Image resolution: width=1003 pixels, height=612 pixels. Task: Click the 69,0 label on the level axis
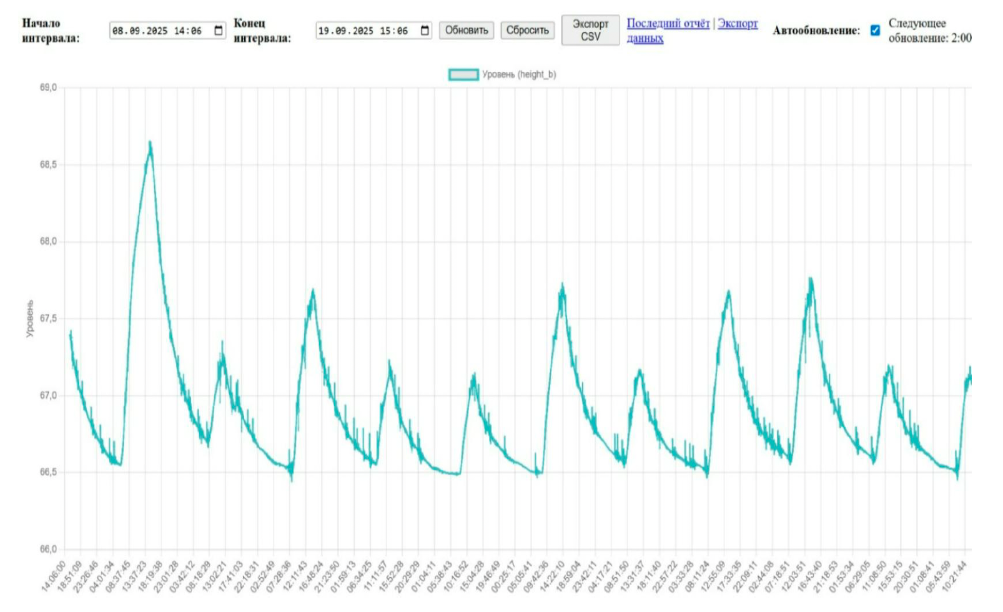click(48, 88)
